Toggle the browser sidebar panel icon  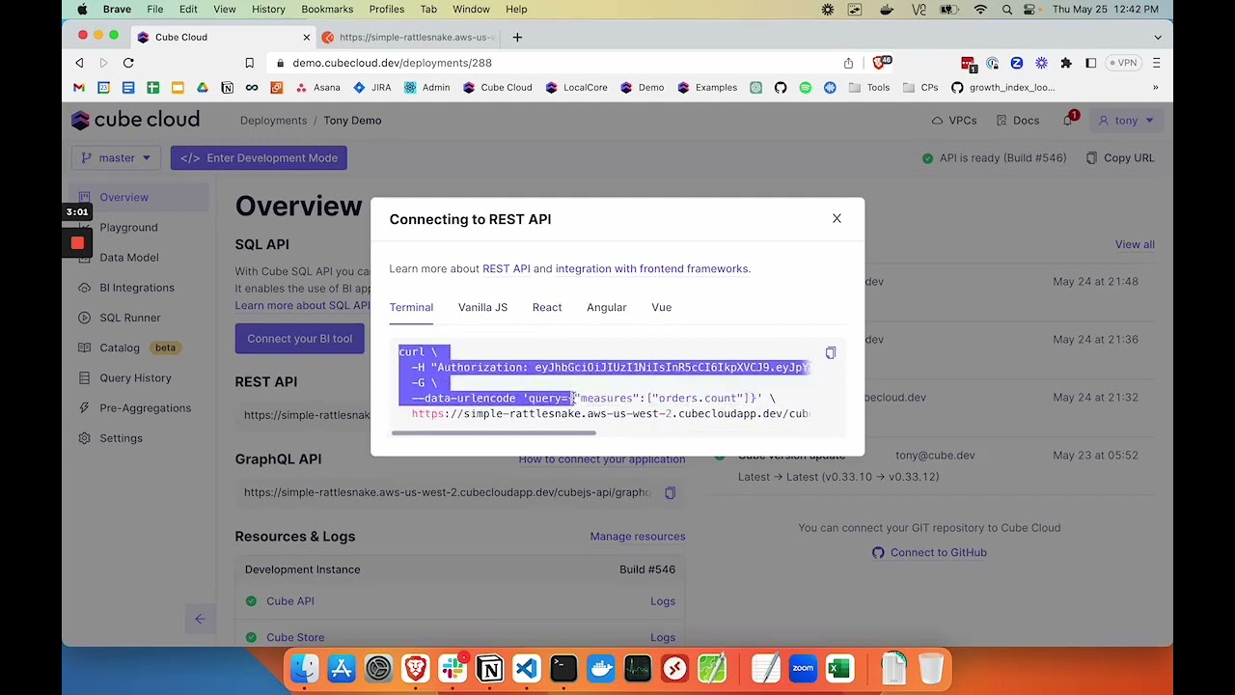pyautogui.click(x=1090, y=63)
